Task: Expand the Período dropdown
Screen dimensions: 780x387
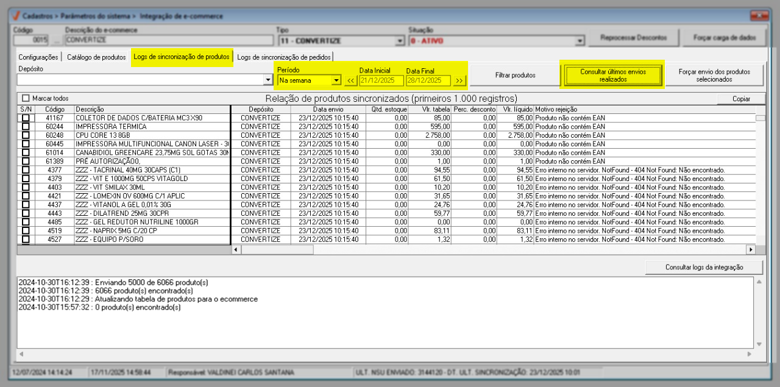Action: coord(336,80)
